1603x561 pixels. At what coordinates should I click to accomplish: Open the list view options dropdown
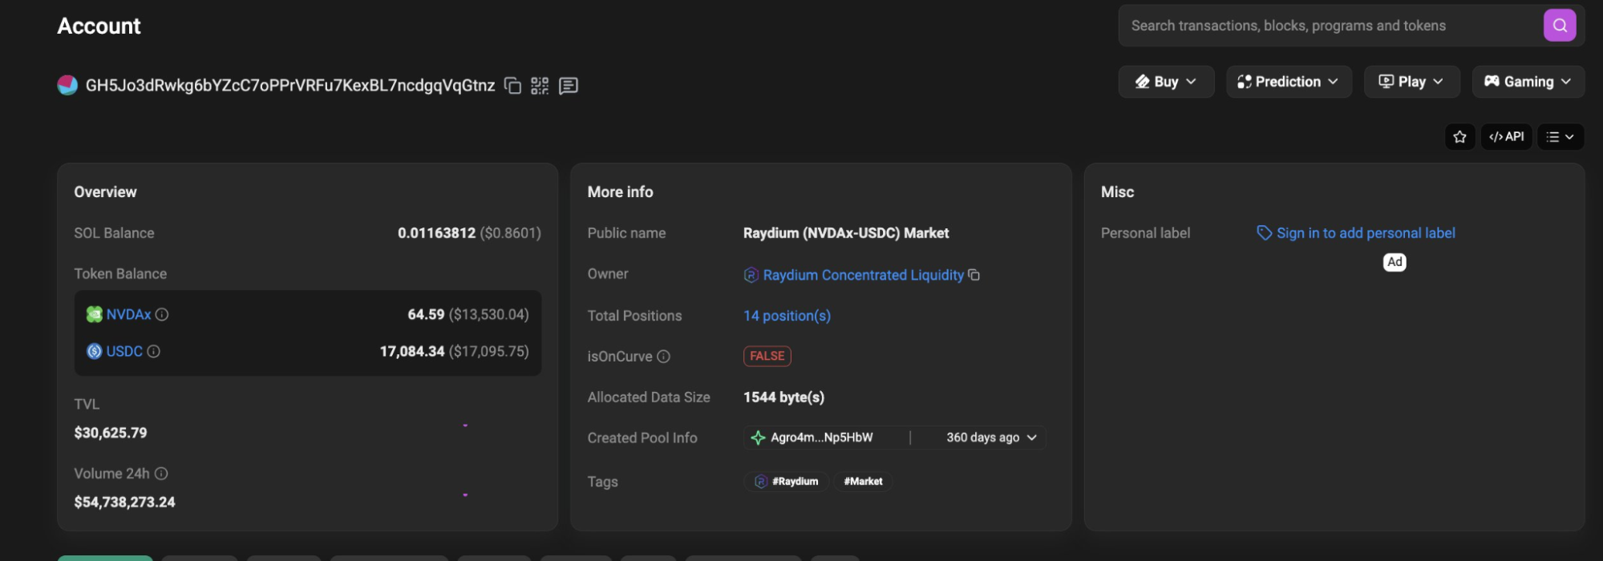coord(1560,137)
